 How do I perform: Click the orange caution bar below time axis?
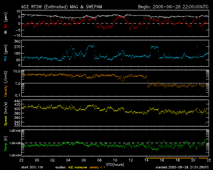176,158
